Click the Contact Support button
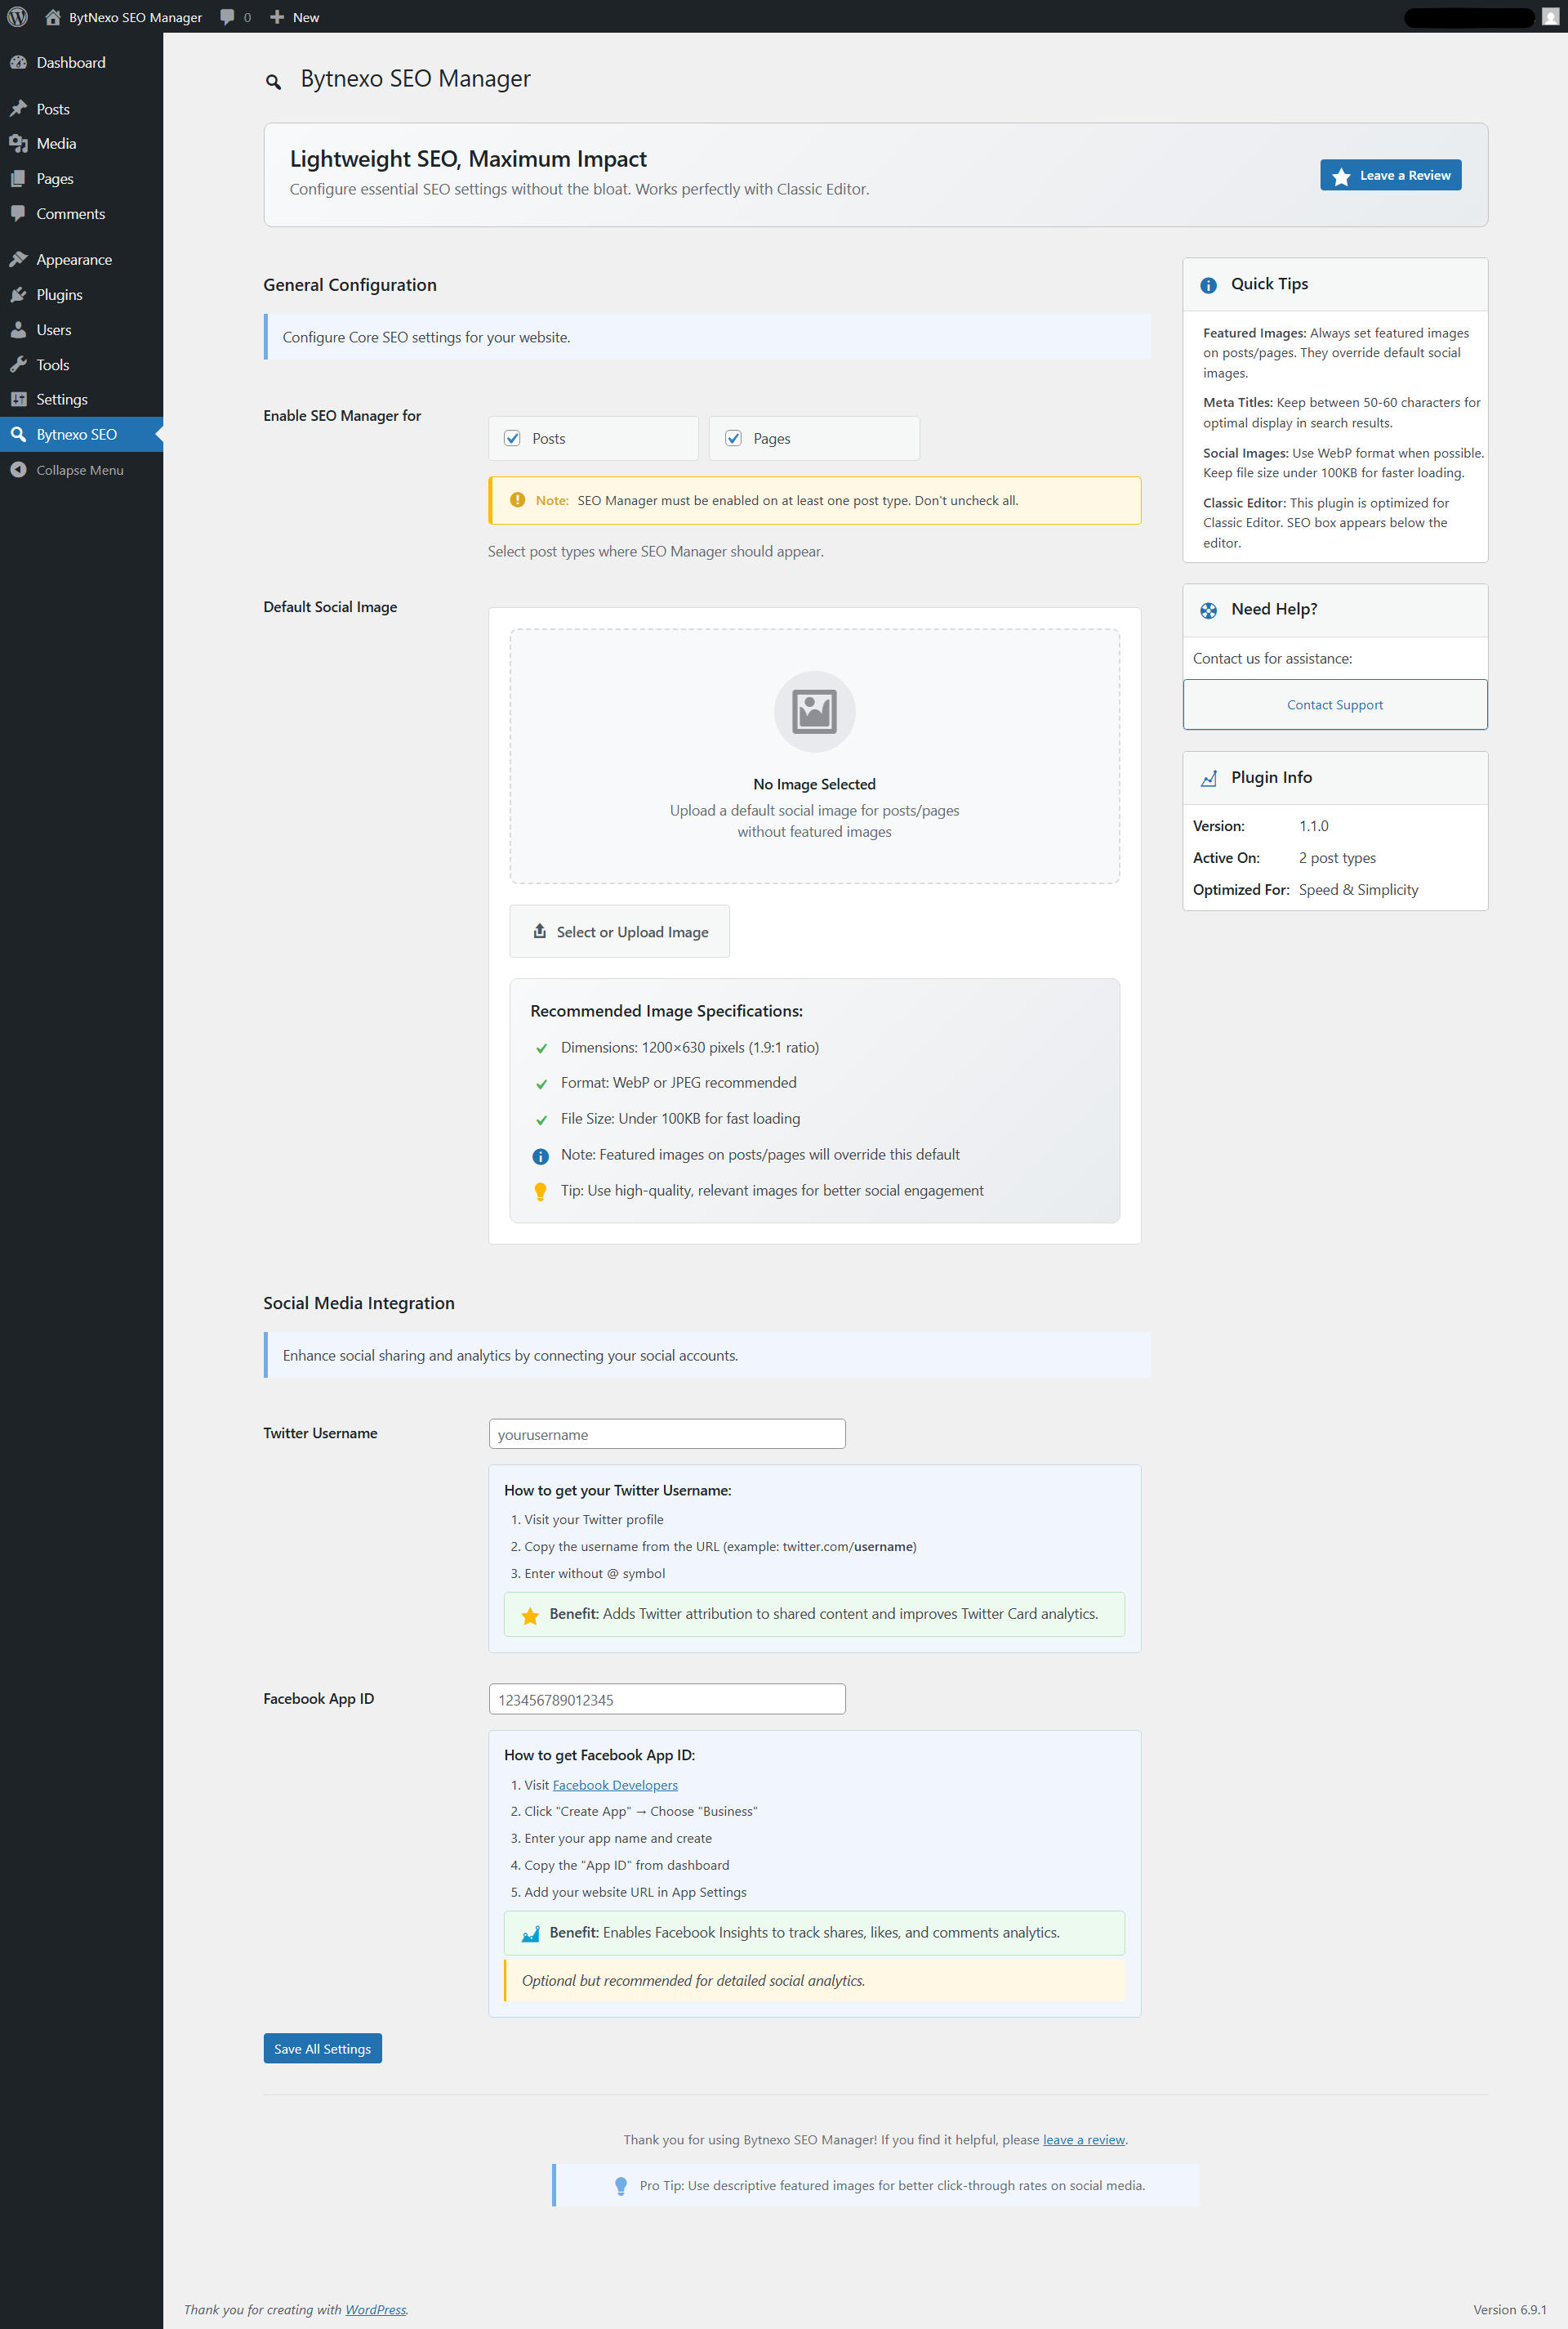Viewport: 1568px width, 2329px height. pos(1334,704)
